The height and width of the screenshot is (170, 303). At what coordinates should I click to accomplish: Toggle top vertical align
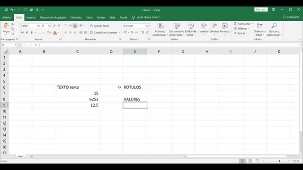tap(66, 25)
